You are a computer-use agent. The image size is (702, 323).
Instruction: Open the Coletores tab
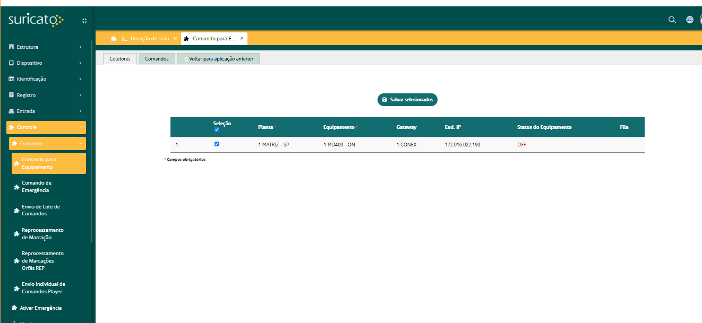tap(120, 59)
